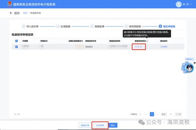The width and height of the screenshot is (196, 130).
Task: Open the user avatar in the header
Action: tap(179, 5)
